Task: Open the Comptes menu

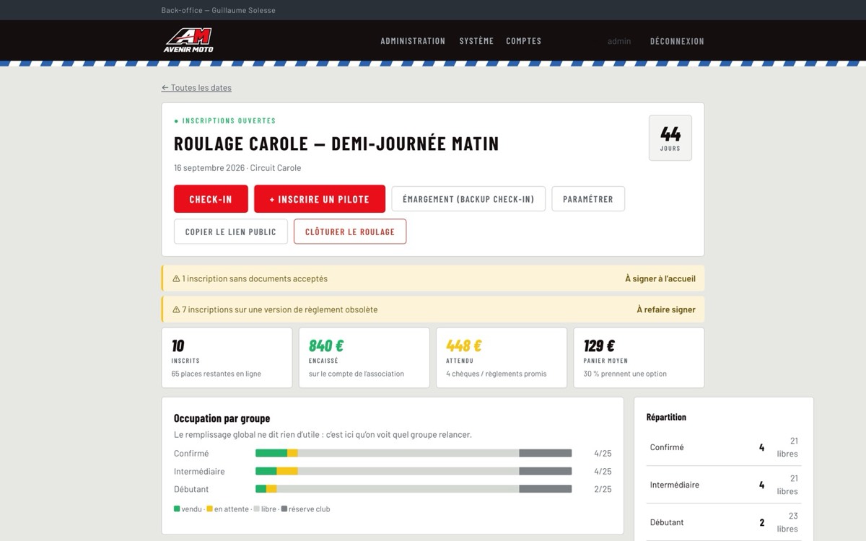Action: click(x=524, y=41)
